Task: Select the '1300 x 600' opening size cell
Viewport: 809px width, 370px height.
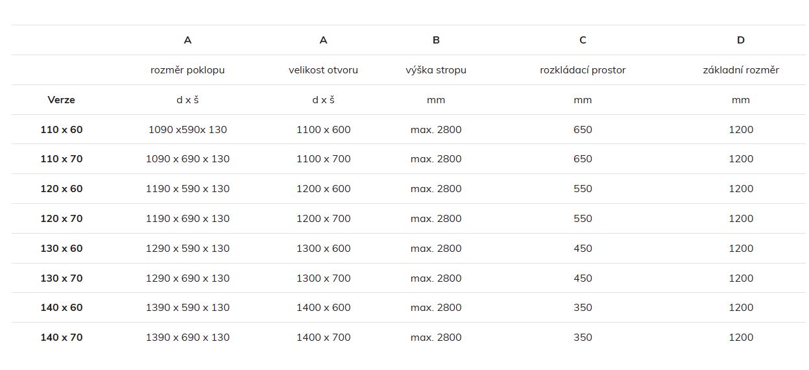Action: (x=323, y=249)
